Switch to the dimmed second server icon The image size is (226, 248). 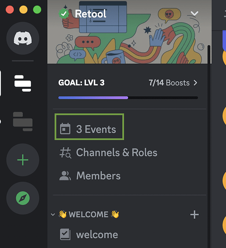[x=23, y=122]
